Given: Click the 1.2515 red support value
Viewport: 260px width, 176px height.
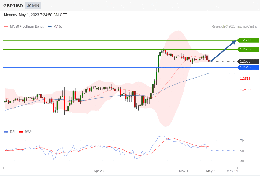Looking at the screenshot, I should pyautogui.click(x=245, y=79).
